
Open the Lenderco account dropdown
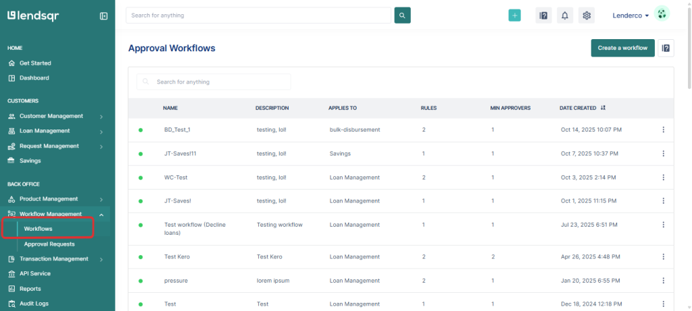point(631,16)
